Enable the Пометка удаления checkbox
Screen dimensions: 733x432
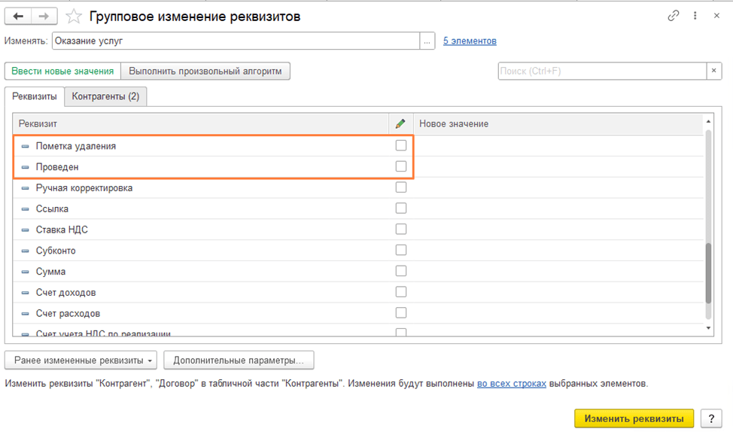(x=401, y=145)
